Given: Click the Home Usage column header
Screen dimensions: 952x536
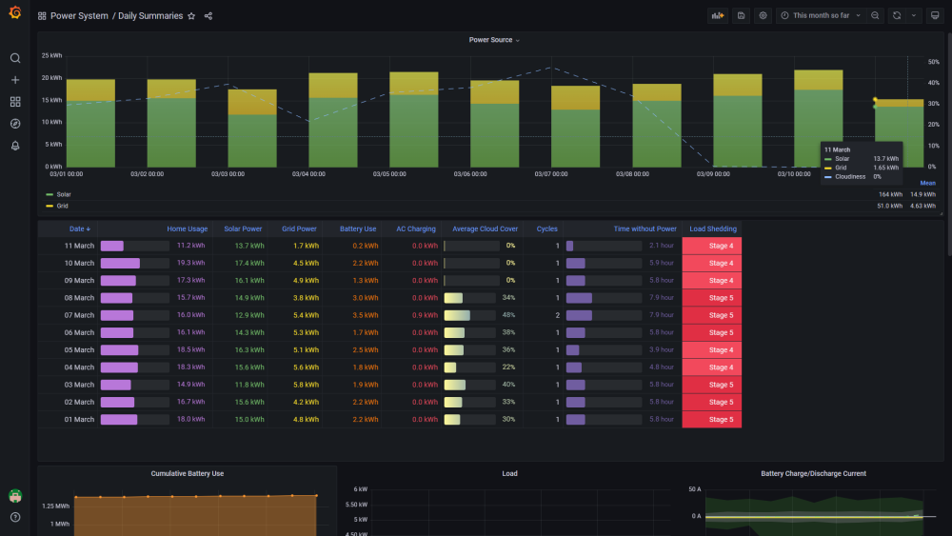Looking at the screenshot, I should 187,228.
